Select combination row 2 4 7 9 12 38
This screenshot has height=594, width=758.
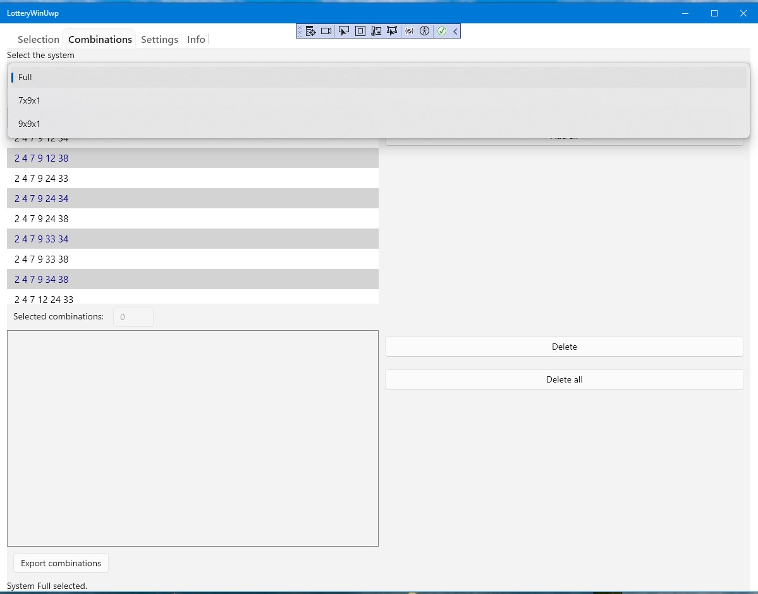tap(192, 158)
